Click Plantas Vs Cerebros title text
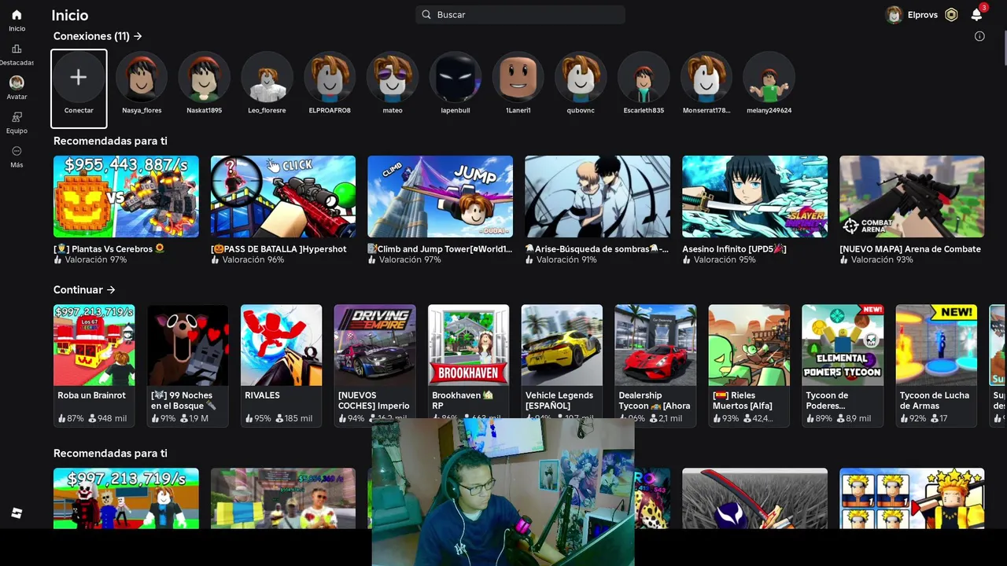1007x566 pixels. pos(109,248)
